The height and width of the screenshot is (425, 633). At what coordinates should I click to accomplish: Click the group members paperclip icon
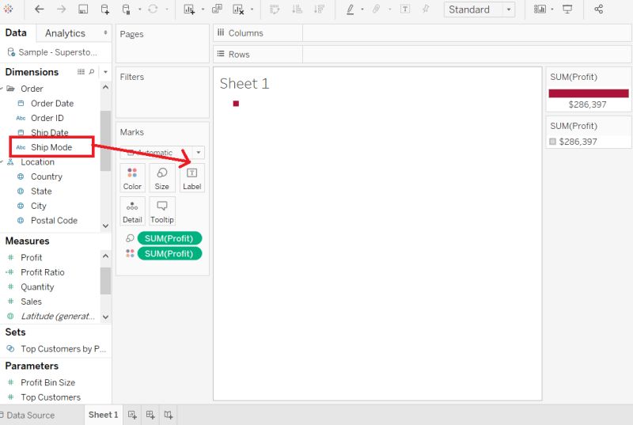(x=377, y=9)
